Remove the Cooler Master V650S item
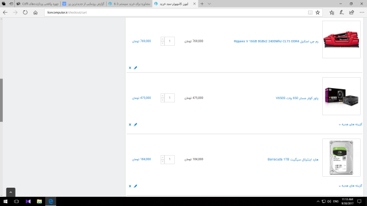Viewport: 367px width, 206px height. coord(130,125)
